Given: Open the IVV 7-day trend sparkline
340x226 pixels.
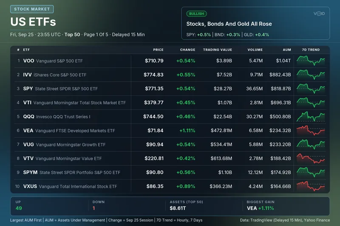Looking at the screenshot, I should click(x=311, y=75).
